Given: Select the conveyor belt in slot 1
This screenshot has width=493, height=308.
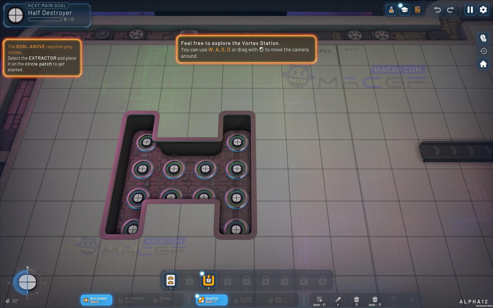Looking at the screenshot, I should pyautogui.click(x=170, y=280).
